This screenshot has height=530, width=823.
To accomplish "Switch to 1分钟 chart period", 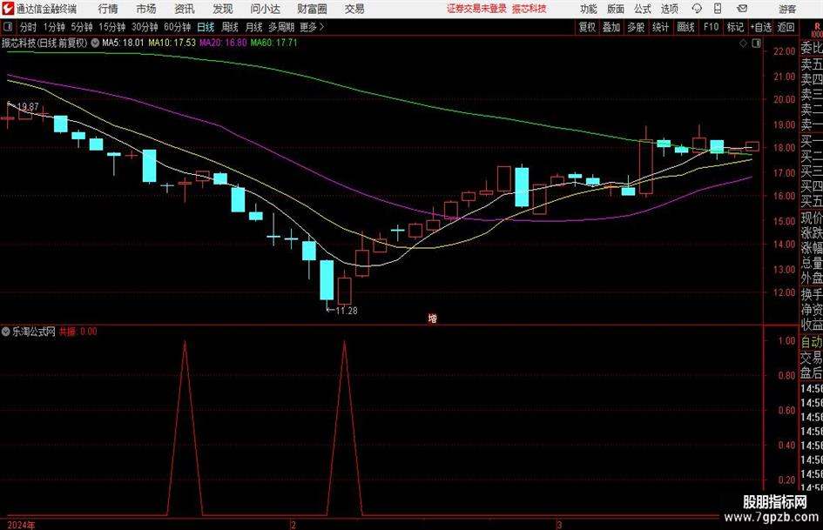I will click(53, 27).
